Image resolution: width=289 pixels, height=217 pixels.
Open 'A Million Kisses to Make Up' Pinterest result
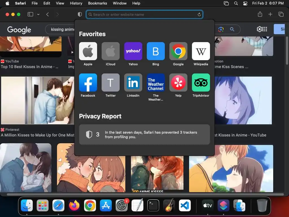(38, 135)
